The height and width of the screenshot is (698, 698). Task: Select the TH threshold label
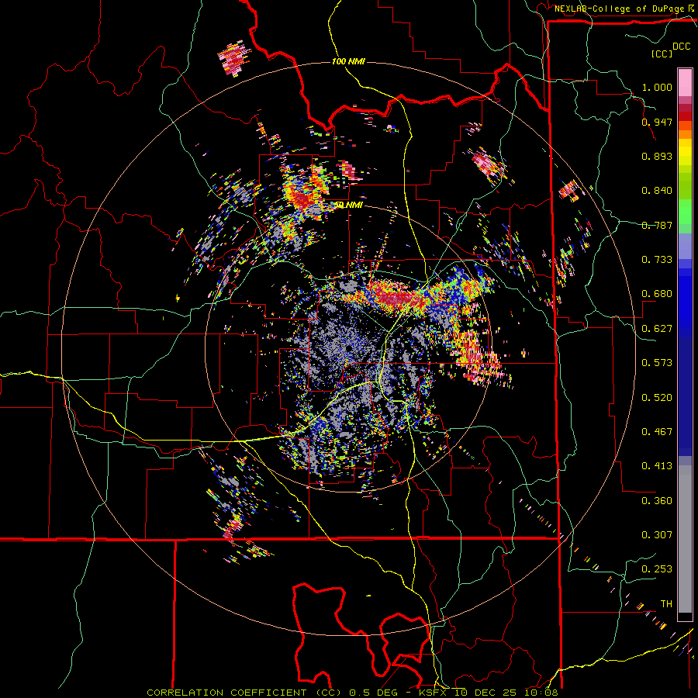point(666,604)
